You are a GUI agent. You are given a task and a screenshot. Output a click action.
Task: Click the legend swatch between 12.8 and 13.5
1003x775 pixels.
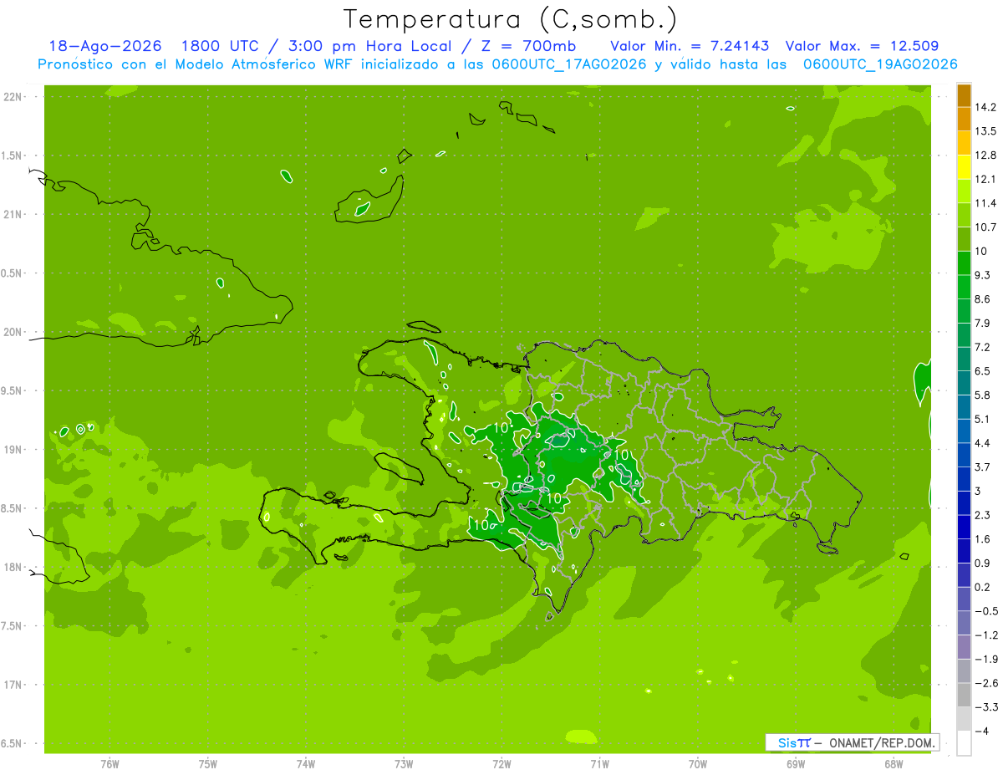point(963,143)
